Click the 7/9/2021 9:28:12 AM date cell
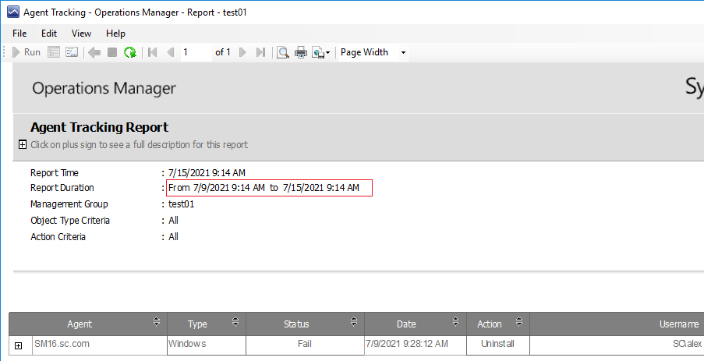704x361 pixels. click(x=416, y=345)
